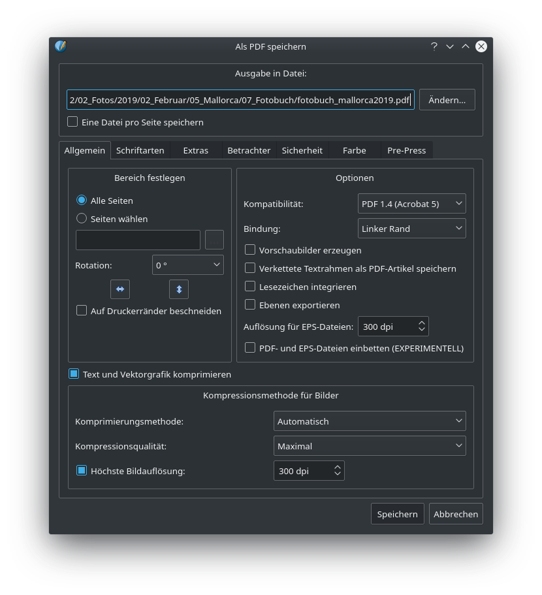Enable Vorschaubilder erzeugen option

[x=250, y=250]
